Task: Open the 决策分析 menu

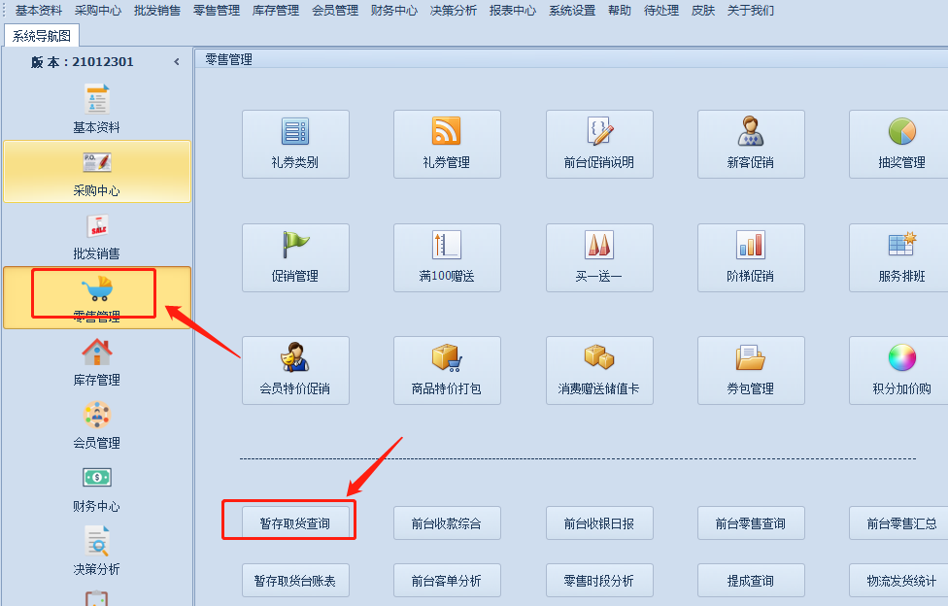Action: point(454,11)
